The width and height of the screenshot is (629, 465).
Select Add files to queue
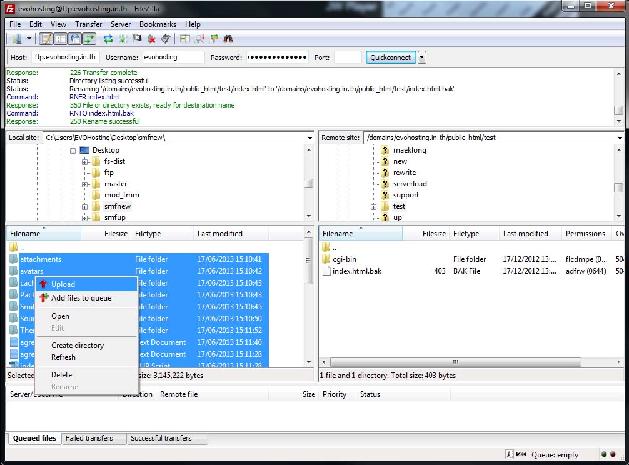(x=87, y=298)
